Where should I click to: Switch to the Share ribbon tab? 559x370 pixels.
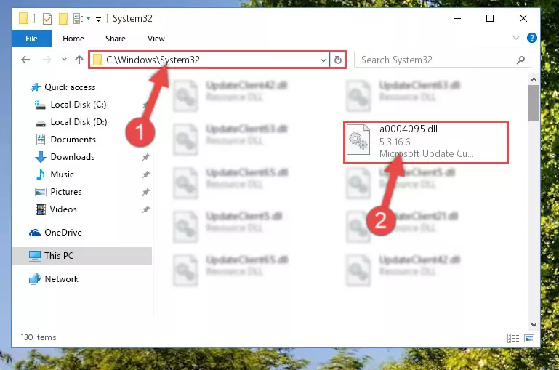116,39
